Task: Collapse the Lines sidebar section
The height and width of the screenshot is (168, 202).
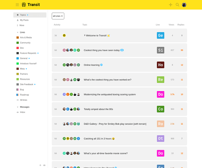Action: click(17, 32)
